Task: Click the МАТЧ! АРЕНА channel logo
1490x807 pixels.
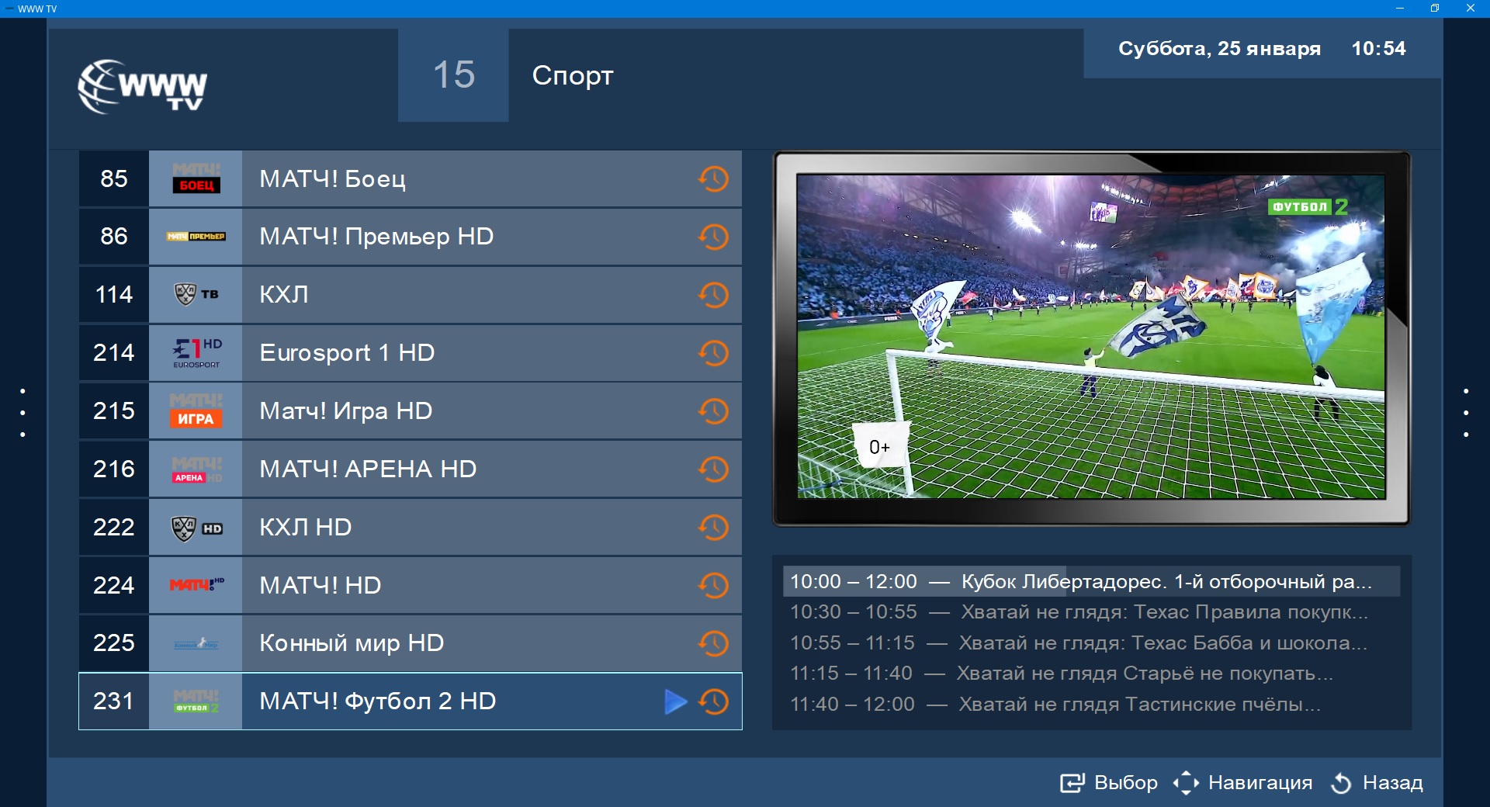Action: pos(196,469)
